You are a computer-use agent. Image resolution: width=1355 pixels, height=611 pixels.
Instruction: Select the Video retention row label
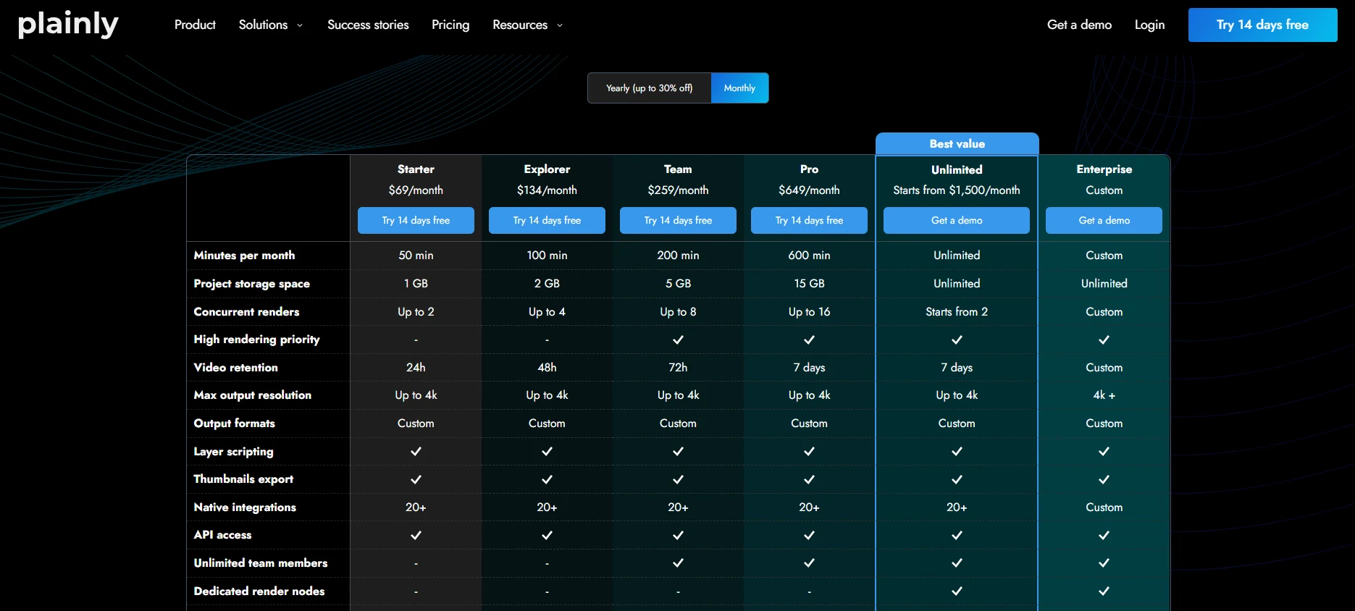pos(235,367)
